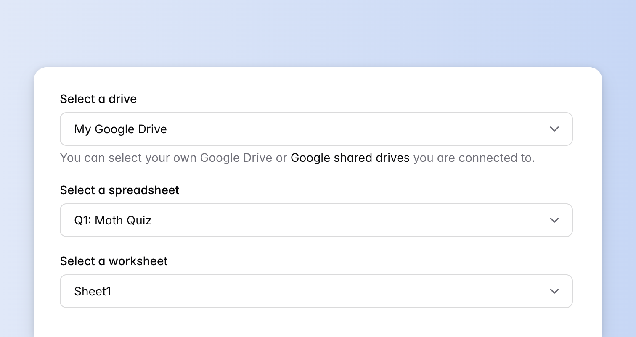Click the Q1: Math Quiz text
The image size is (636, 337).
point(113,220)
